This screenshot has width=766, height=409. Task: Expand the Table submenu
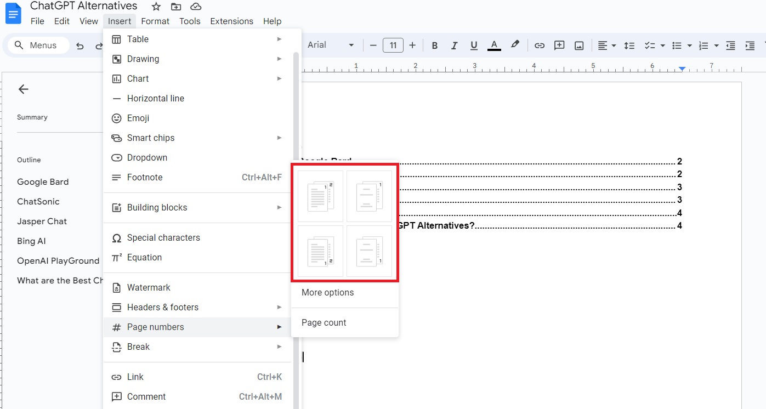(198, 39)
